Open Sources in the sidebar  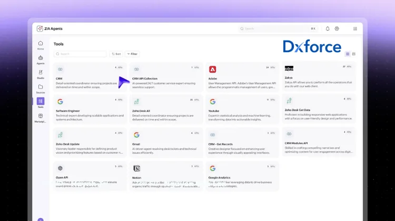(41, 89)
